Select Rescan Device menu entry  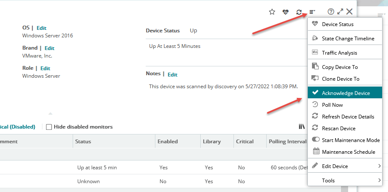[x=345, y=129]
